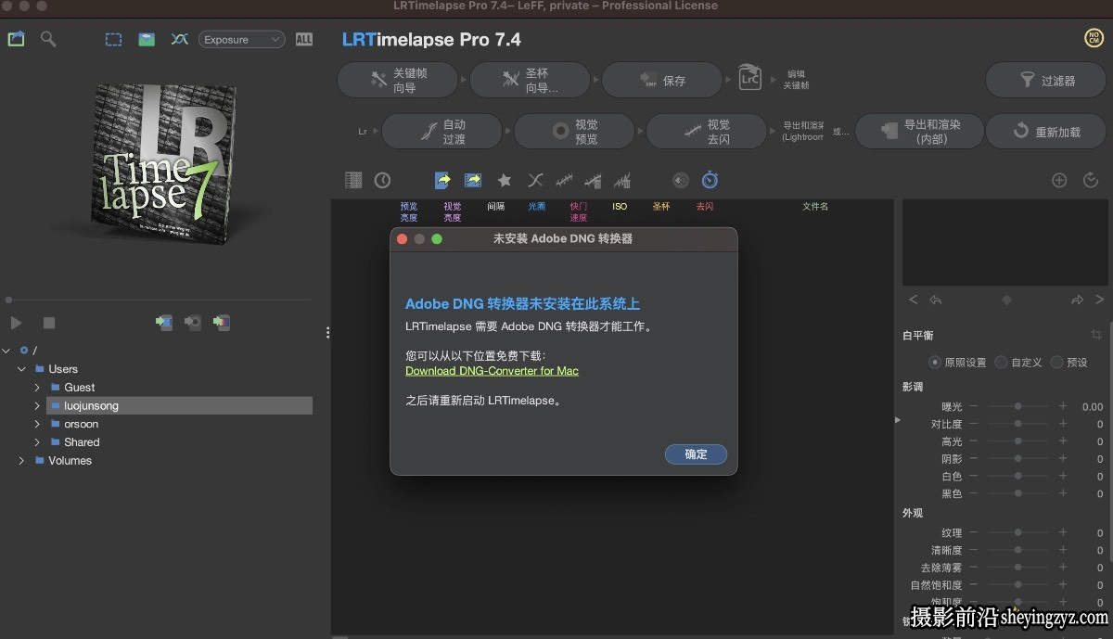The image size is (1113, 639).
Task: Click the previous-frame left chevron
Action: click(x=914, y=300)
